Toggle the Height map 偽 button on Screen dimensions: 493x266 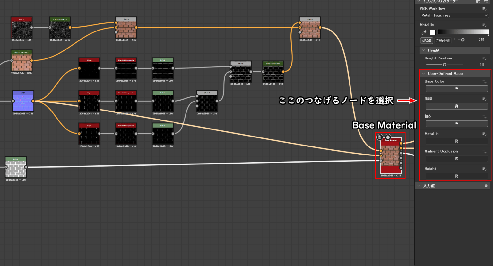456,176
